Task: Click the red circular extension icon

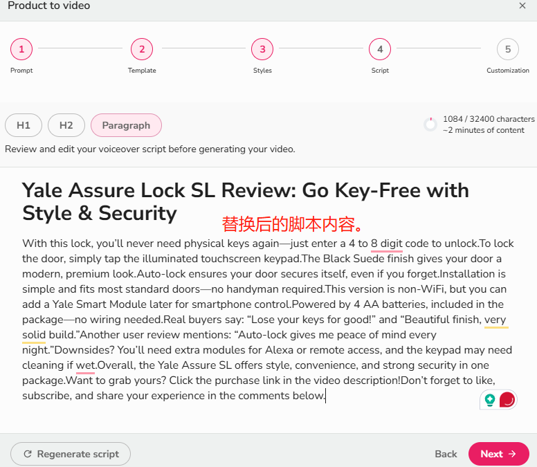Action: pyautogui.click(x=507, y=400)
